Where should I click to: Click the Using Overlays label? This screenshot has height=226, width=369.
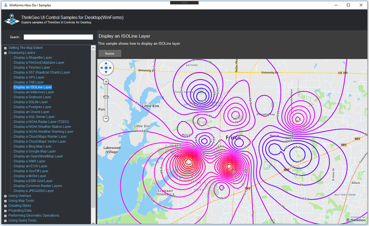20,196
